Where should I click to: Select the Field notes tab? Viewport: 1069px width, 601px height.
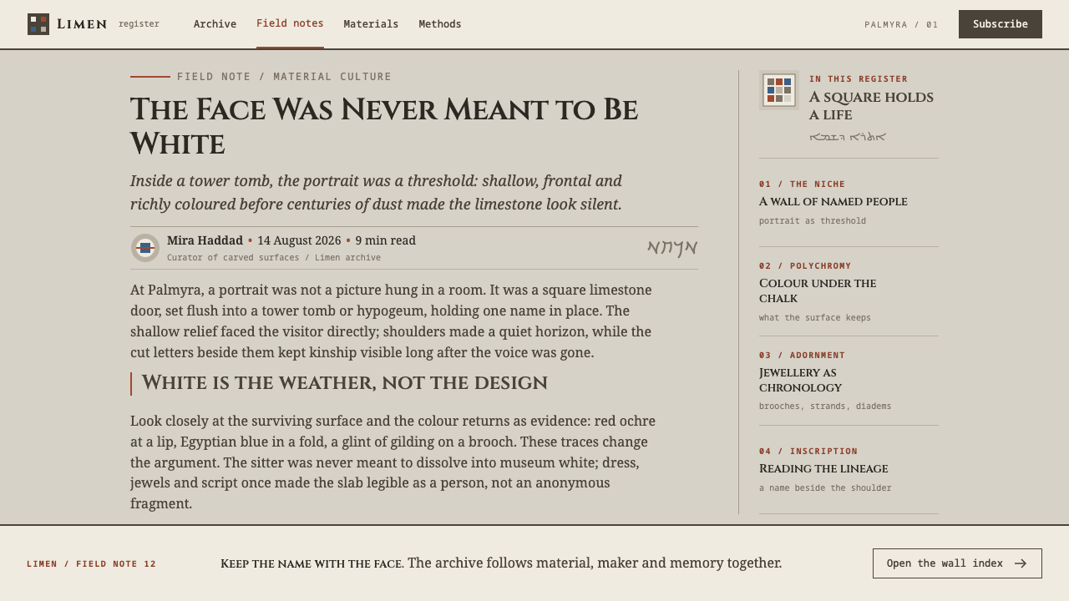tap(290, 23)
